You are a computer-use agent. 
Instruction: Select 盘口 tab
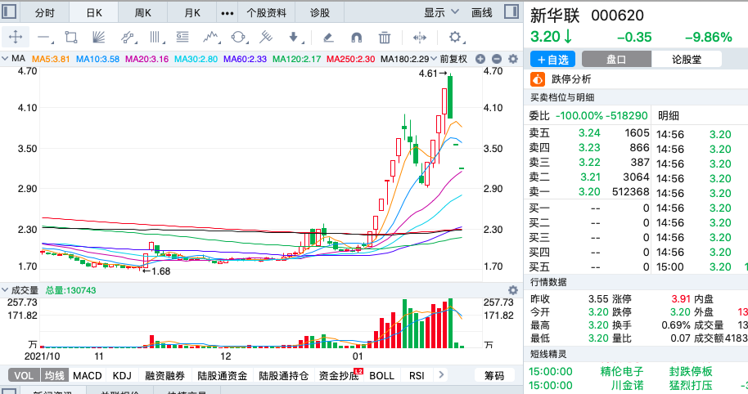tap(616, 60)
